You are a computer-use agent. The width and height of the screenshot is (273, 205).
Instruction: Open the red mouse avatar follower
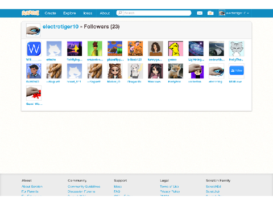click(x=34, y=93)
